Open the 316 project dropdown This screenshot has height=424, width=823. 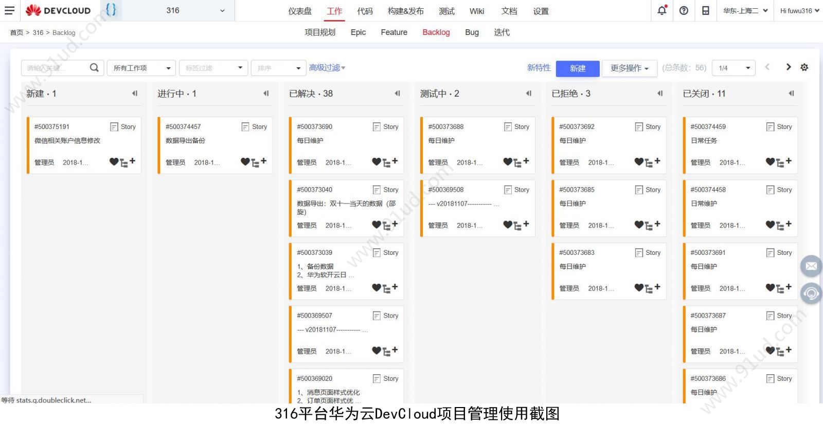(x=178, y=10)
